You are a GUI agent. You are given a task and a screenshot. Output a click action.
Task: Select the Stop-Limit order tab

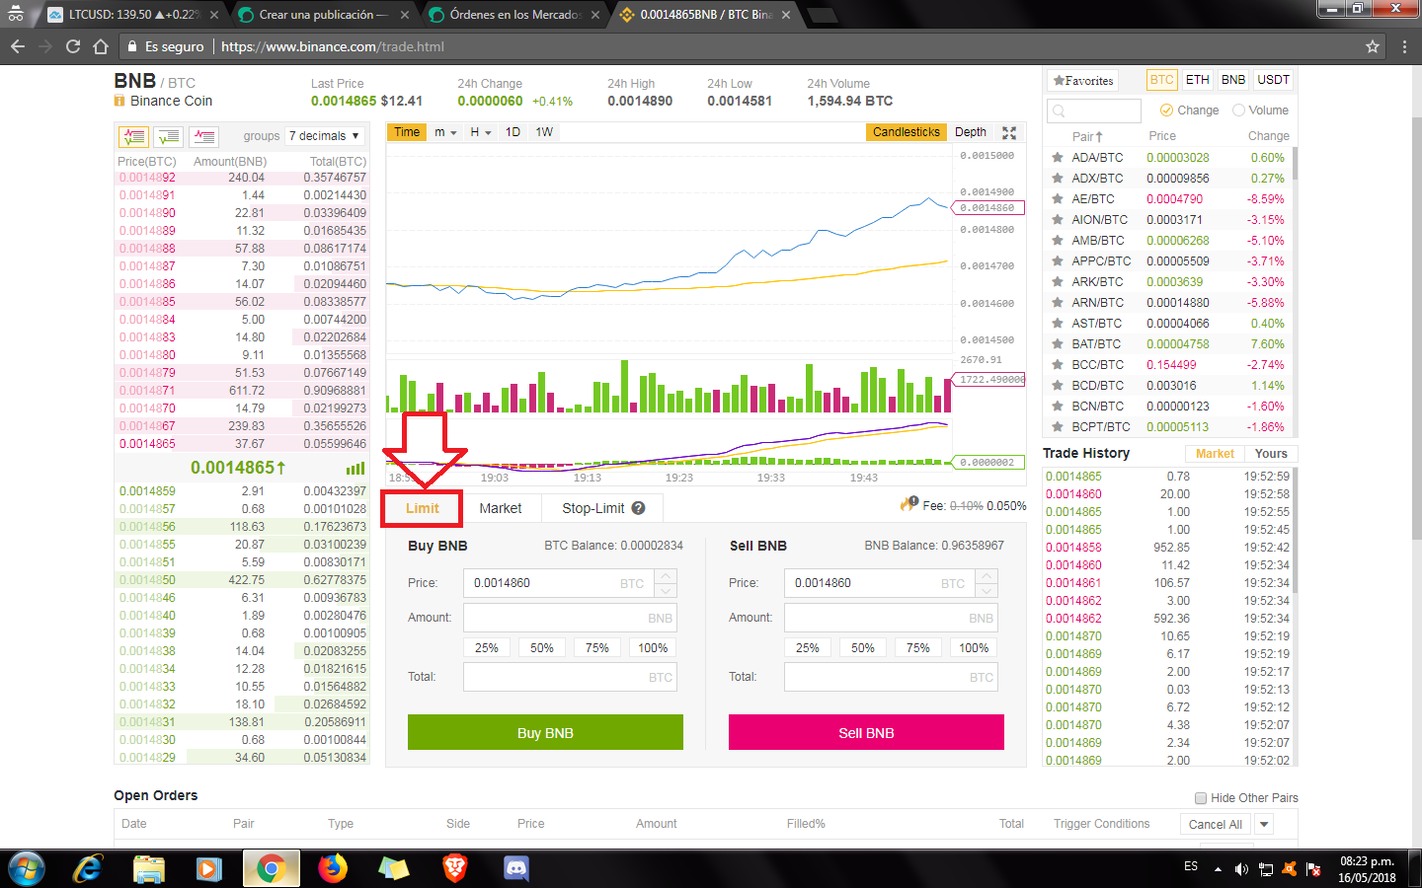[602, 508]
